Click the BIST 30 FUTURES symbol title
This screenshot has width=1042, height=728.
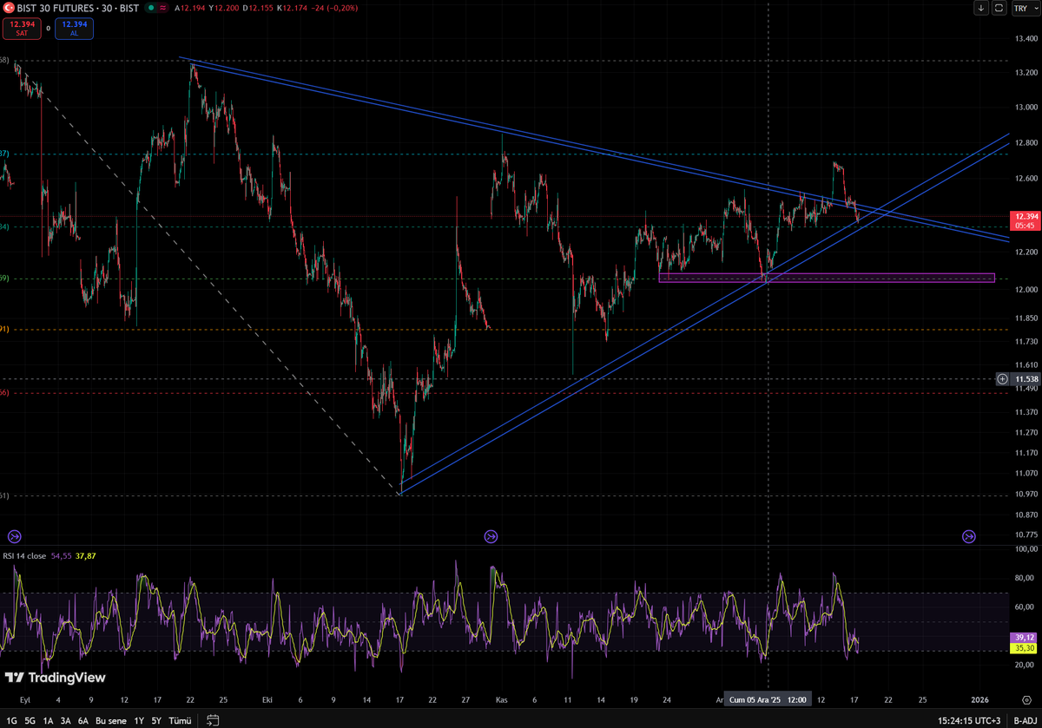pyautogui.click(x=78, y=8)
